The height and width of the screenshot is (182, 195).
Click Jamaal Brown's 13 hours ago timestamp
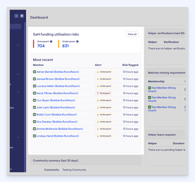(130, 79)
